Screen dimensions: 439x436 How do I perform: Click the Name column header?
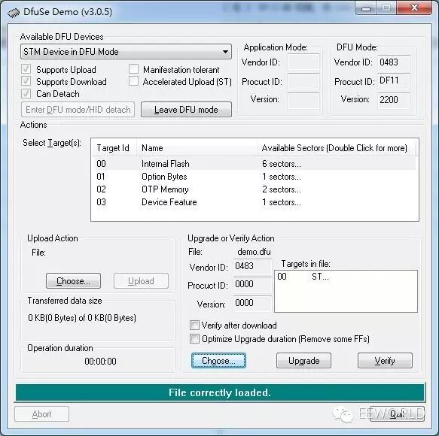pos(197,148)
